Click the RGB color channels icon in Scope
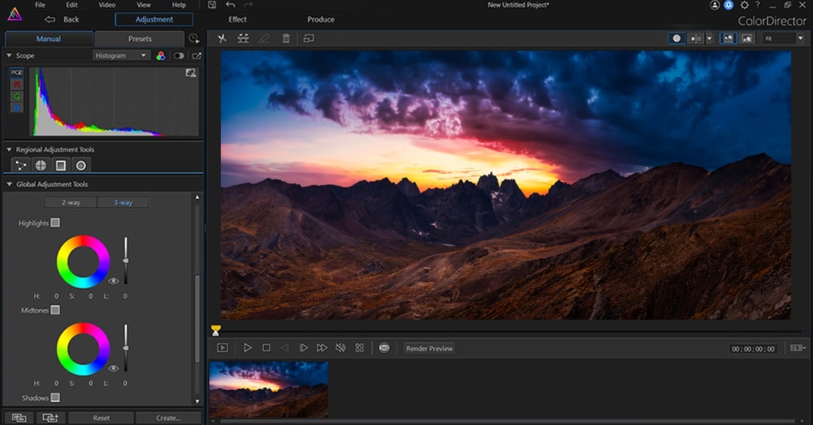 pos(161,55)
